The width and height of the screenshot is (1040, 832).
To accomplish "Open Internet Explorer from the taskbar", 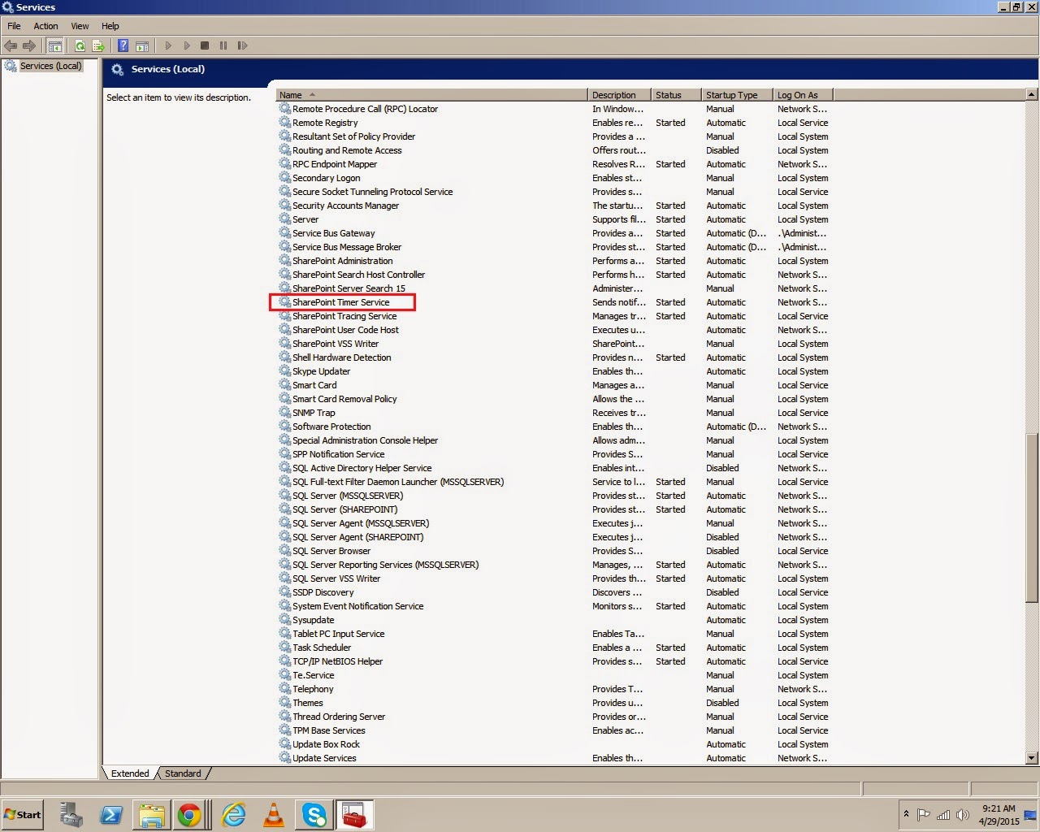I will [x=234, y=814].
